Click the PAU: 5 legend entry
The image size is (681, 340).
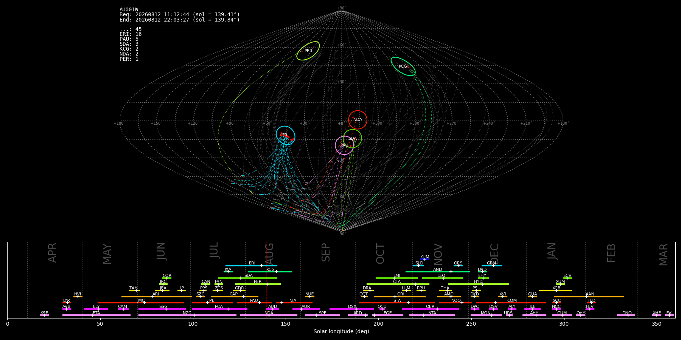coord(129,39)
